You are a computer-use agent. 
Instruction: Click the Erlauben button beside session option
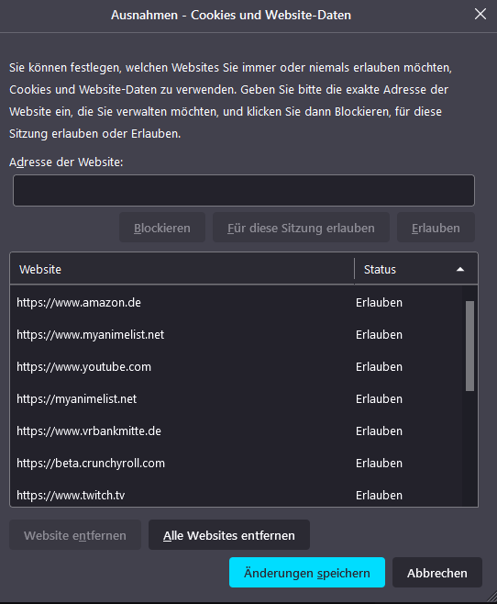[436, 228]
